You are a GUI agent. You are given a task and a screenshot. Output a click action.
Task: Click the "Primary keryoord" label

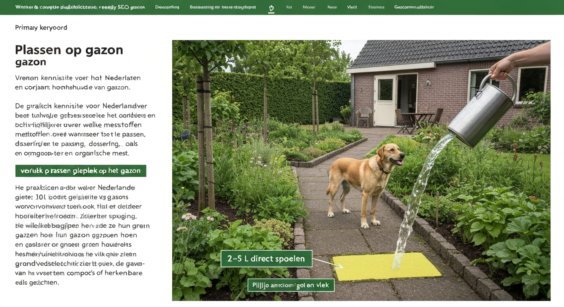[41, 28]
